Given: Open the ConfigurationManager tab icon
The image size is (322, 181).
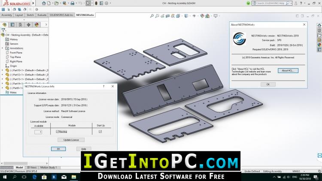Looking at the screenshot, I should click(20, 24).
